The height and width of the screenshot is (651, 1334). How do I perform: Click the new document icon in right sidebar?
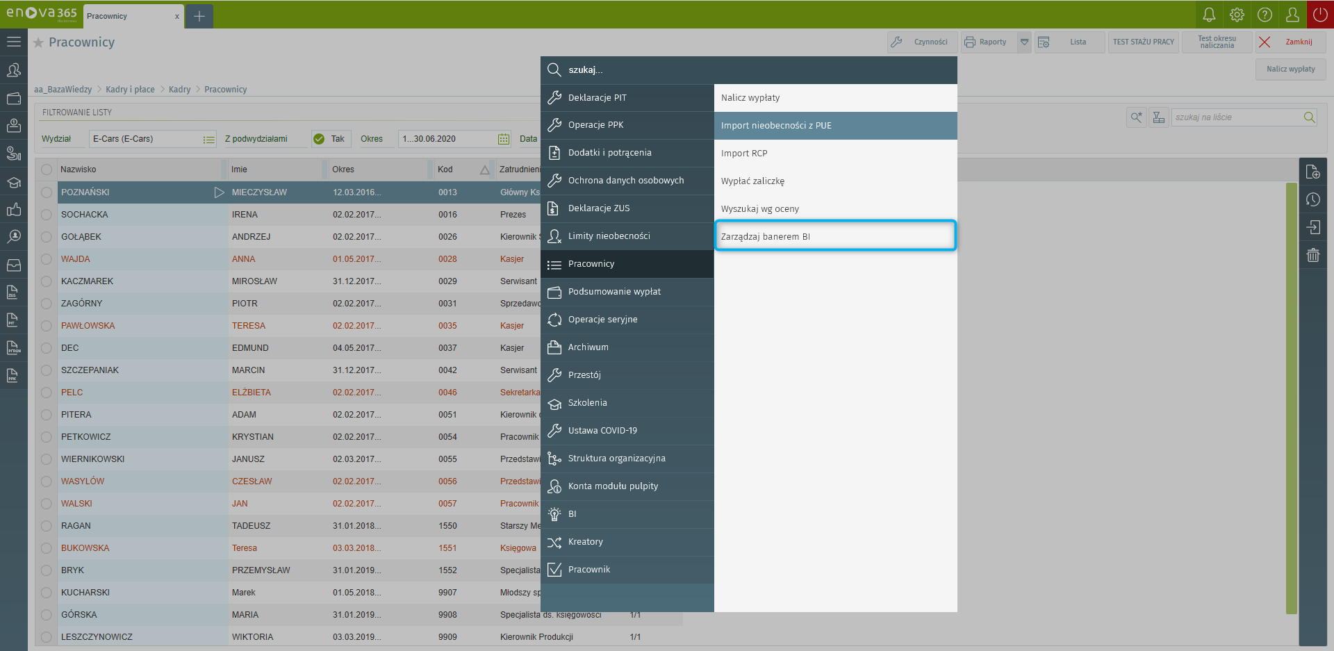point(1312,172)
